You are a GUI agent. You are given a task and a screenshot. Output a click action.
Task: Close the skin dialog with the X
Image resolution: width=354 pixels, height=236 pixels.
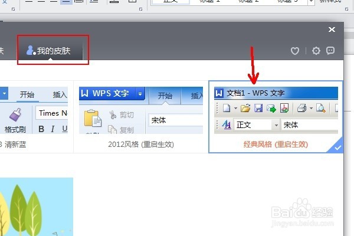point(332,29)
